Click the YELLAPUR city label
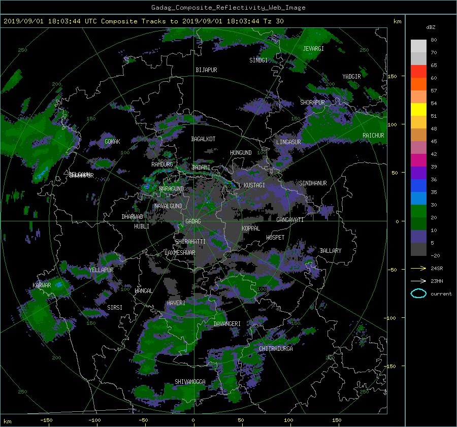The width and height of the screenshot is (457, 427). coord(101,270)
